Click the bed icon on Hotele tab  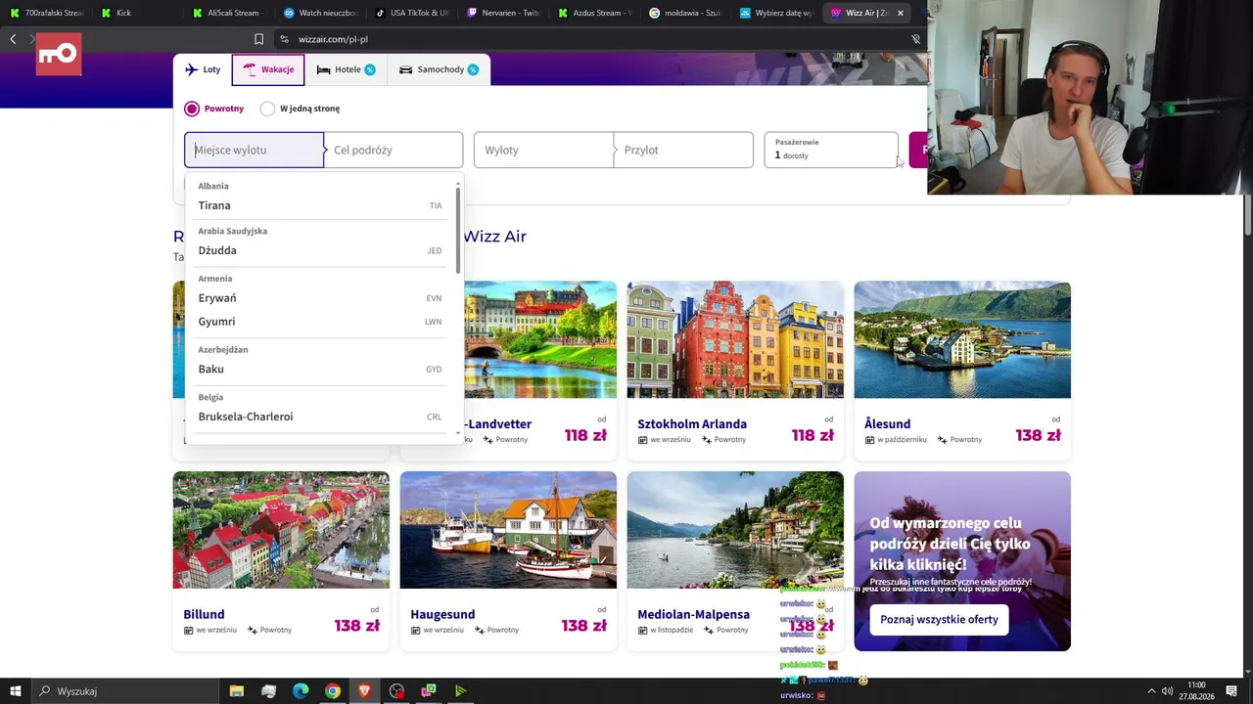(x=323, y=69)
